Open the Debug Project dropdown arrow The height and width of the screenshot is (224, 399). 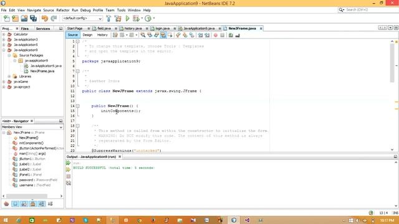coord(142,18)
